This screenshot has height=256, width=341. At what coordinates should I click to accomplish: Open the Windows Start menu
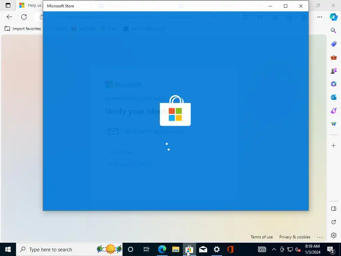tap(8, 249)
